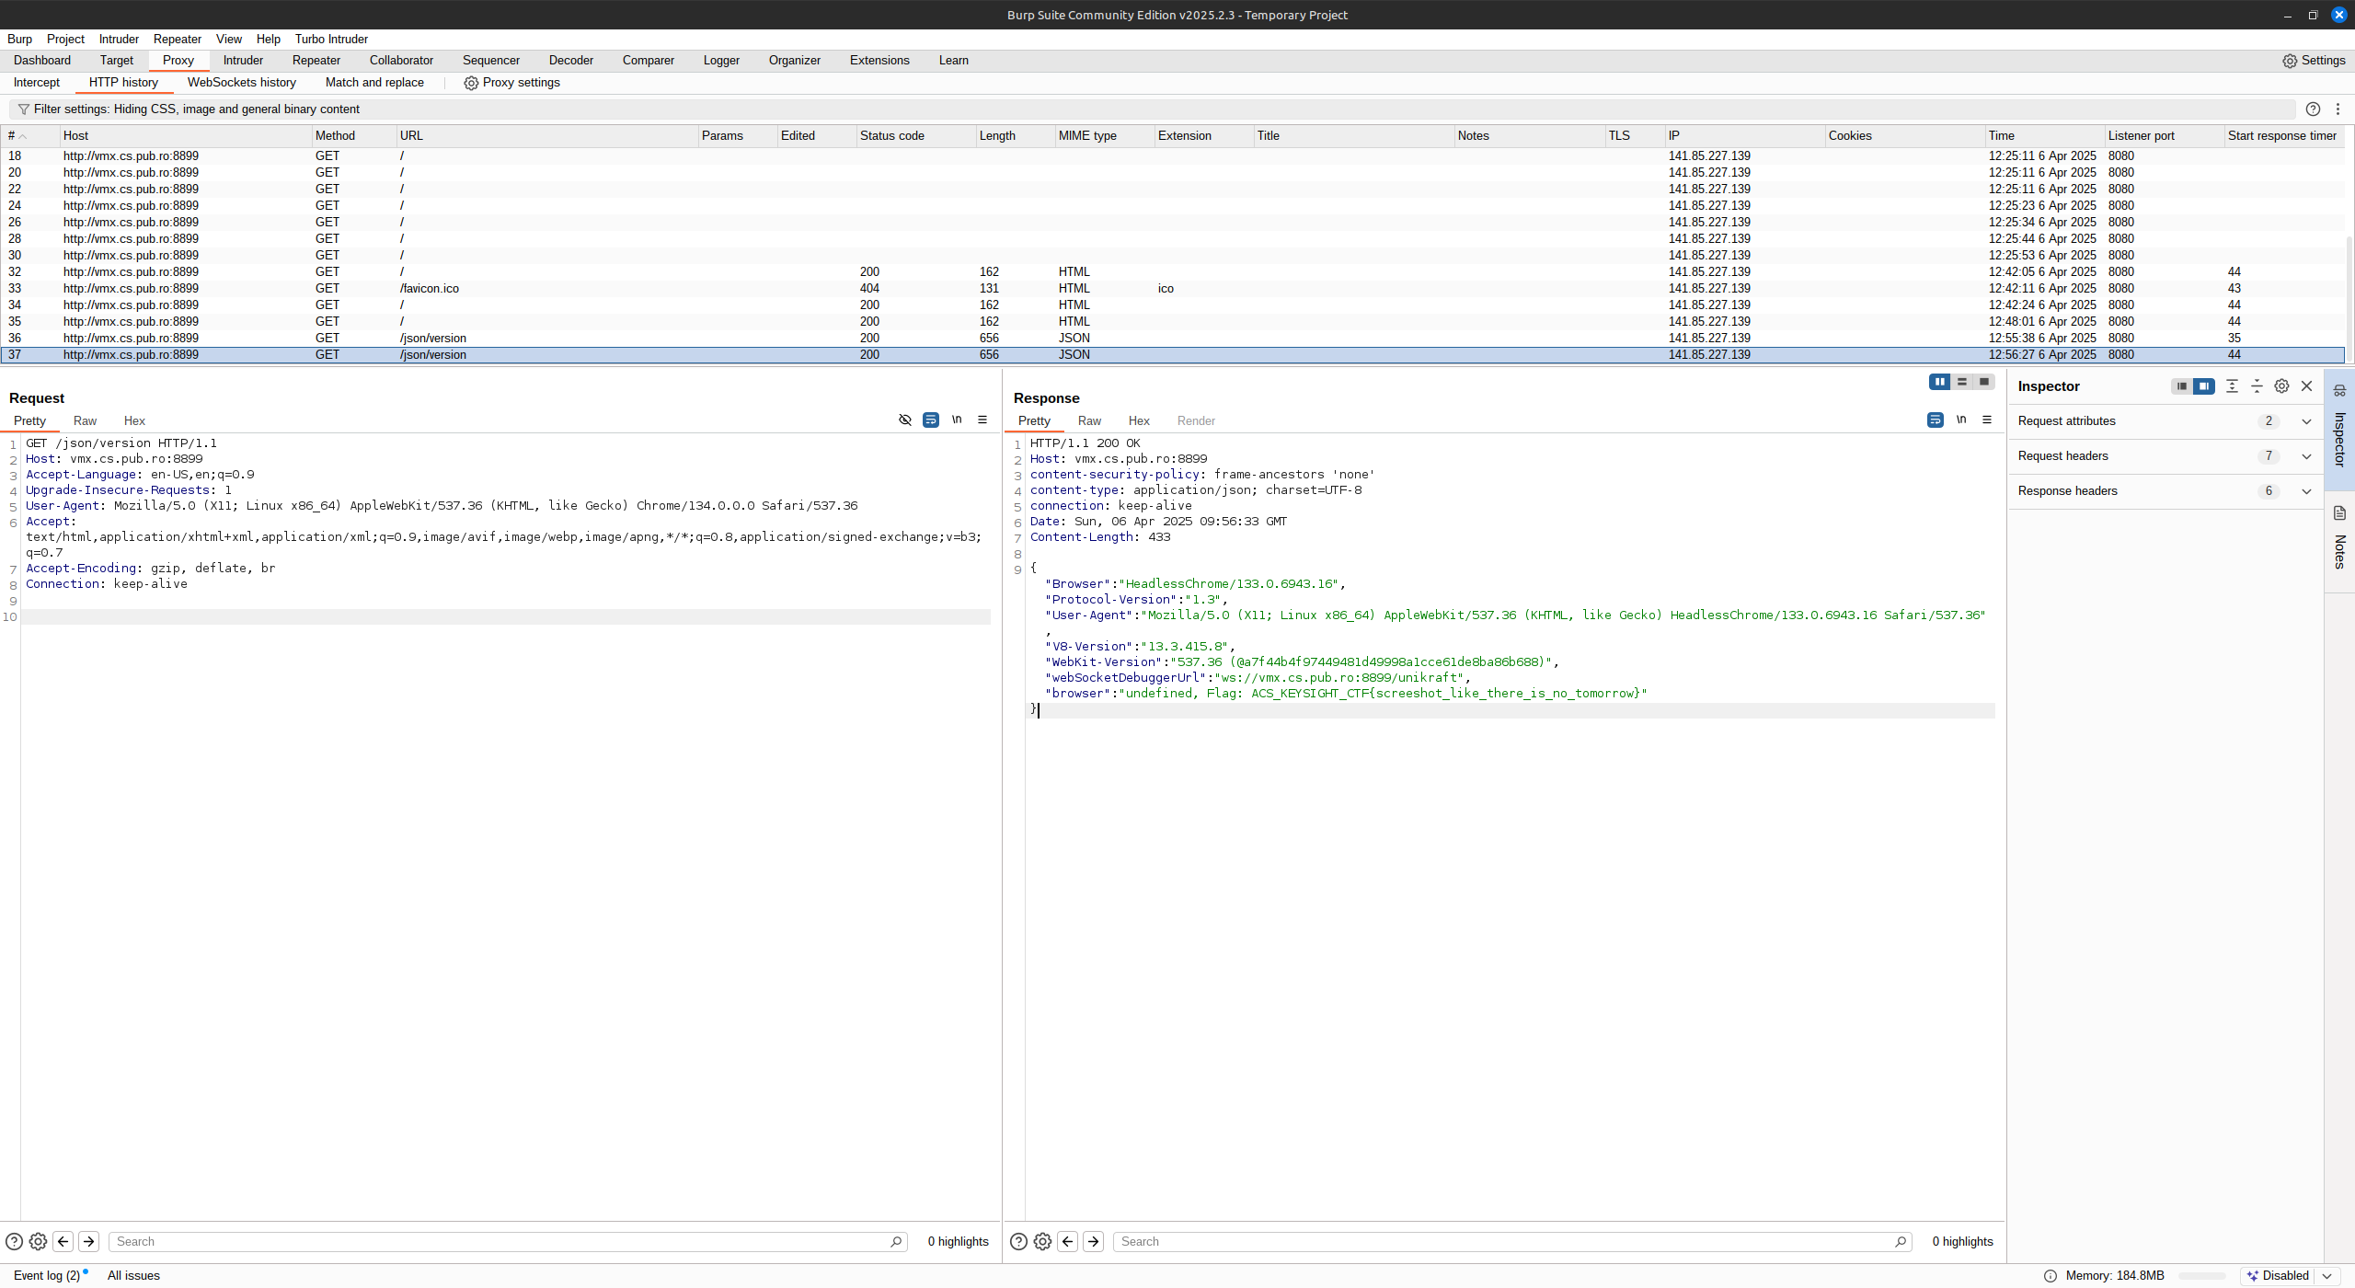Viewport: 2355px width, 1288px height.
Task: Click magnifier icon in response search box
Action: [1901, 1242]
